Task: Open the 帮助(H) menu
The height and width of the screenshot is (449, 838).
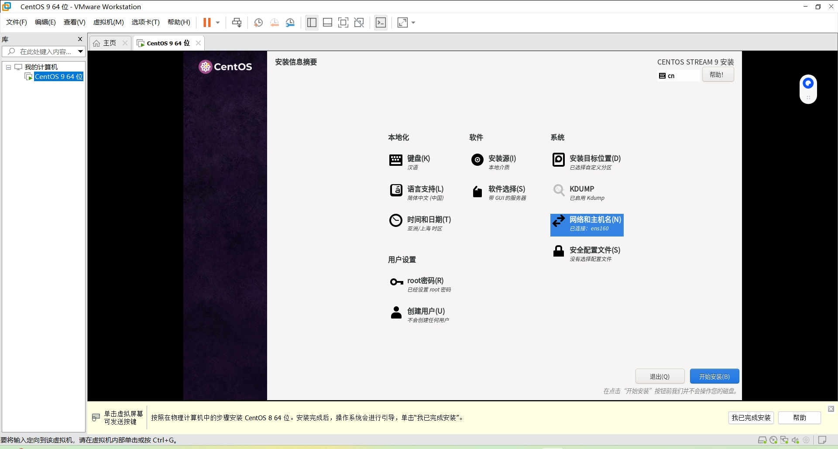Action: pos(179,22)
